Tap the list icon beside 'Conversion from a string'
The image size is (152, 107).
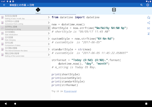pyautogui.click(x=2, y=23)
